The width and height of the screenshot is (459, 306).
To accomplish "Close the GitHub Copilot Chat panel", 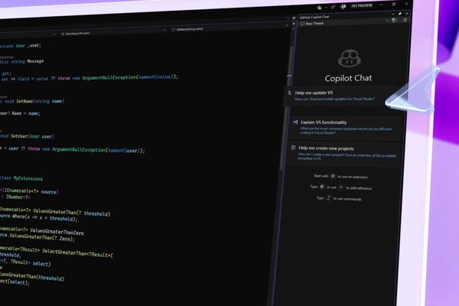I will (407, 14).
